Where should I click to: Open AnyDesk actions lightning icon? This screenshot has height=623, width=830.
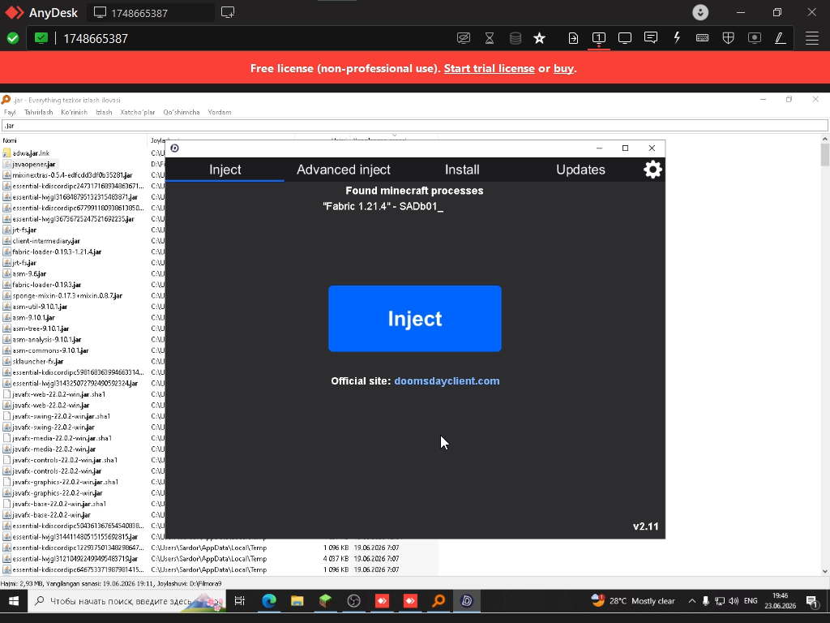pyautogui.click(x=677, y=38)
